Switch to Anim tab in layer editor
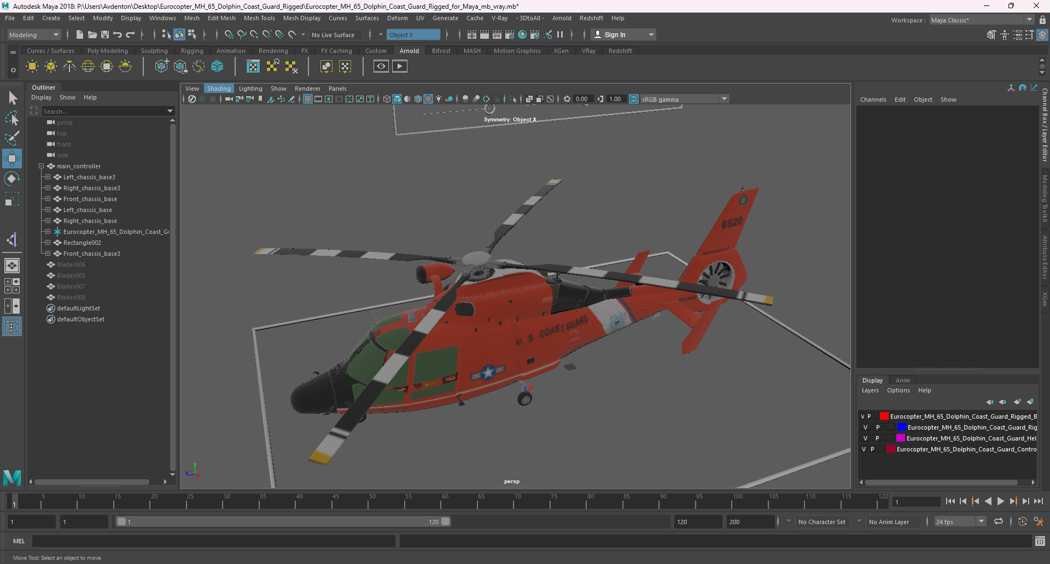This screenshot has height=564, width=1050. [x=903, y=380]
